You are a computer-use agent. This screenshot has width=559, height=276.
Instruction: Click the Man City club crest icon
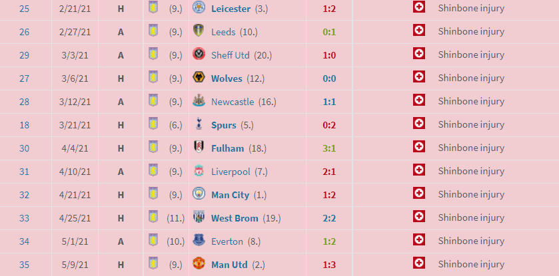(199, 194)
